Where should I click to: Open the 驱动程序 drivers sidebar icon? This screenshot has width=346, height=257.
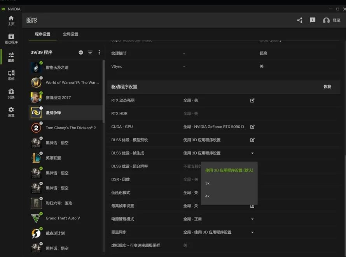(11, 38)
